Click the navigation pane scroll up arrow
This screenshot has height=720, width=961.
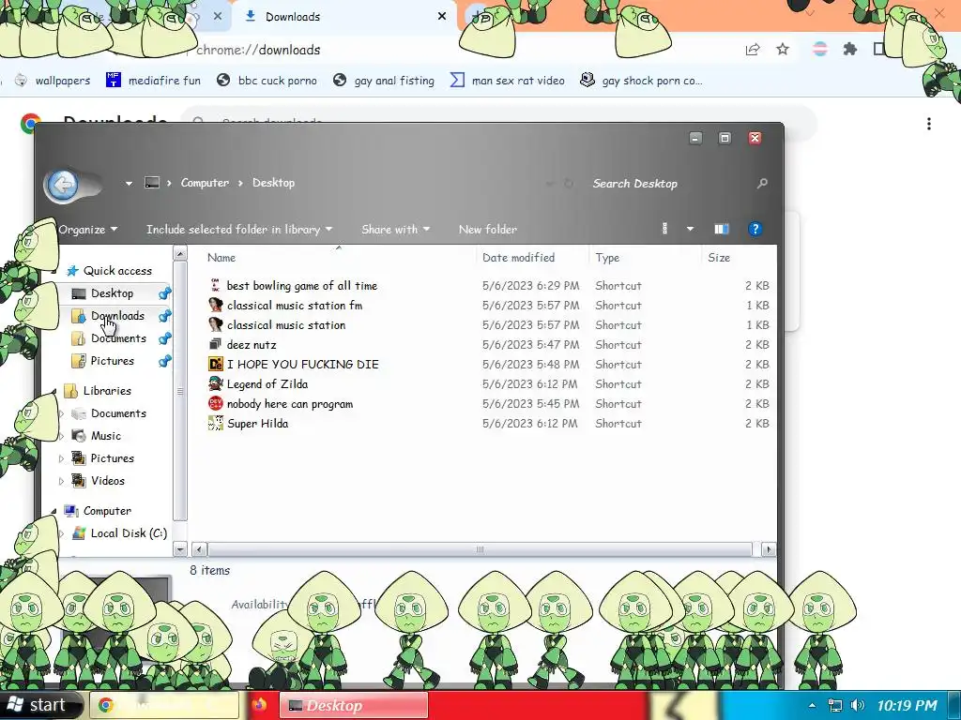pos(180,253)
